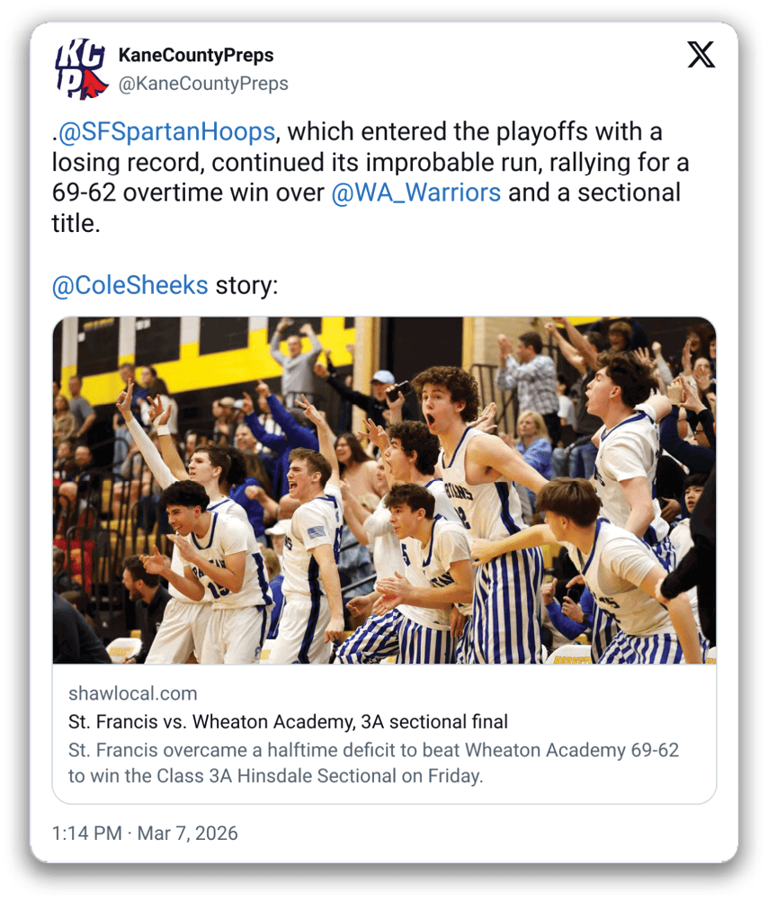Open the @ColeSheeks mention
The image size is (768, 901).
coord(129,285)
